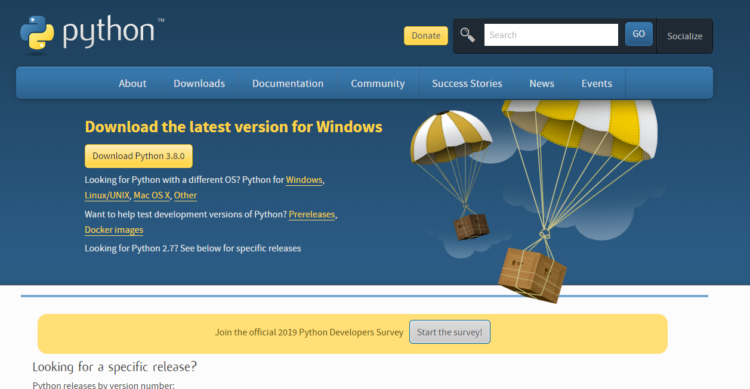This screenshot has width=750, height=389.
Task: Open the Events menu
Action: click(597, 83)
